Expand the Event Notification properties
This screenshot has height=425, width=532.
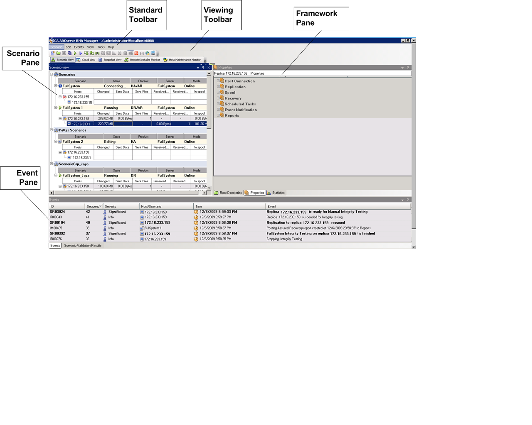click(218, 110)
